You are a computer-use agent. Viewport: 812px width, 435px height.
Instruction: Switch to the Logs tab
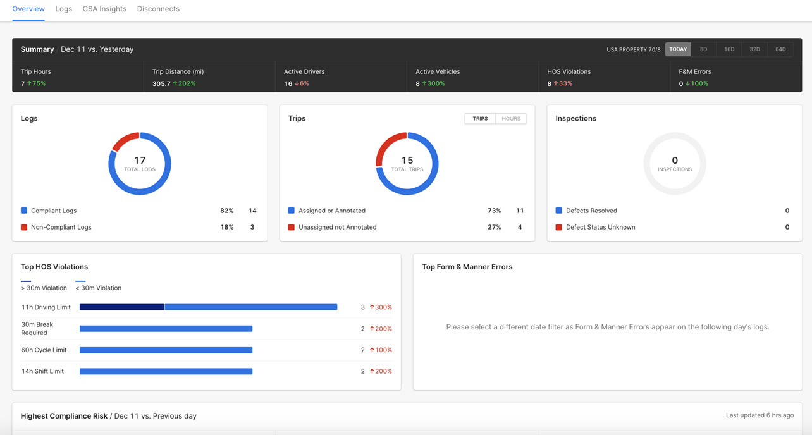tap(63, 9)
